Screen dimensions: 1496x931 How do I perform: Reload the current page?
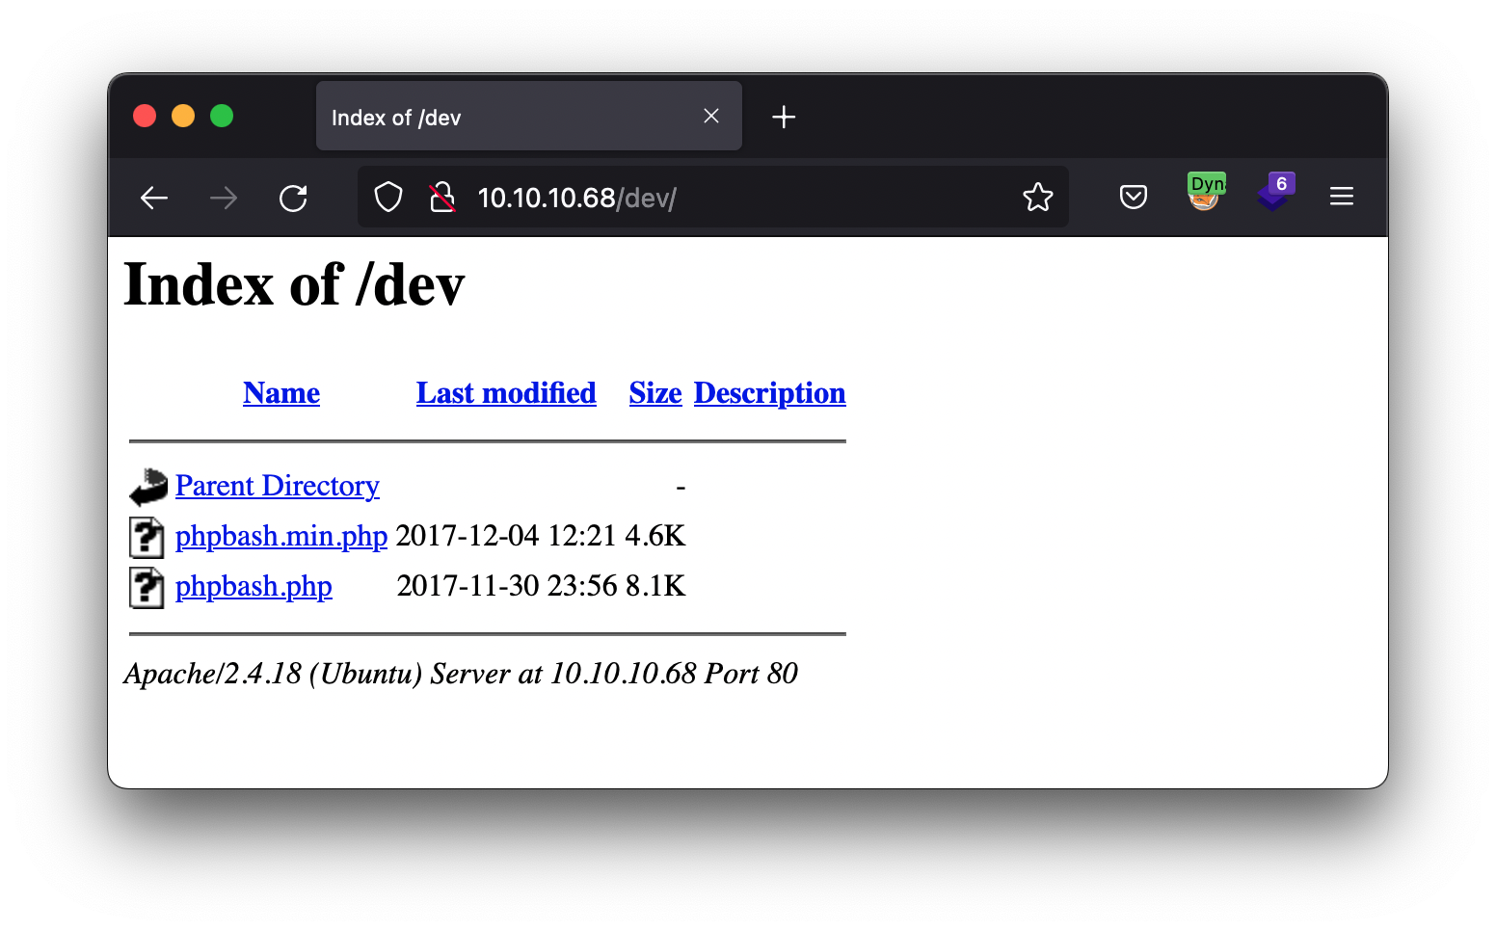293,199
